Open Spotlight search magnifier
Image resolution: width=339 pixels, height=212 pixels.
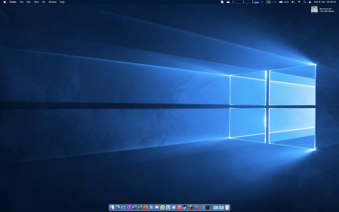[x=305, y=2]
